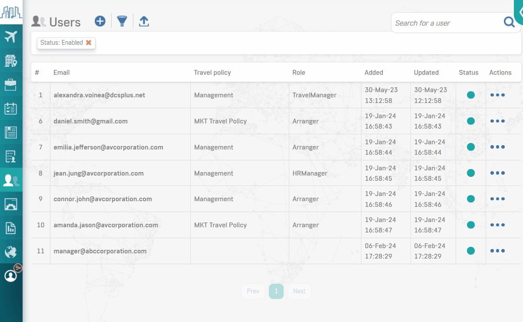Open the hotels building sidebar icon
Viewport: 523px width, 322px height.
coord(11,61)
